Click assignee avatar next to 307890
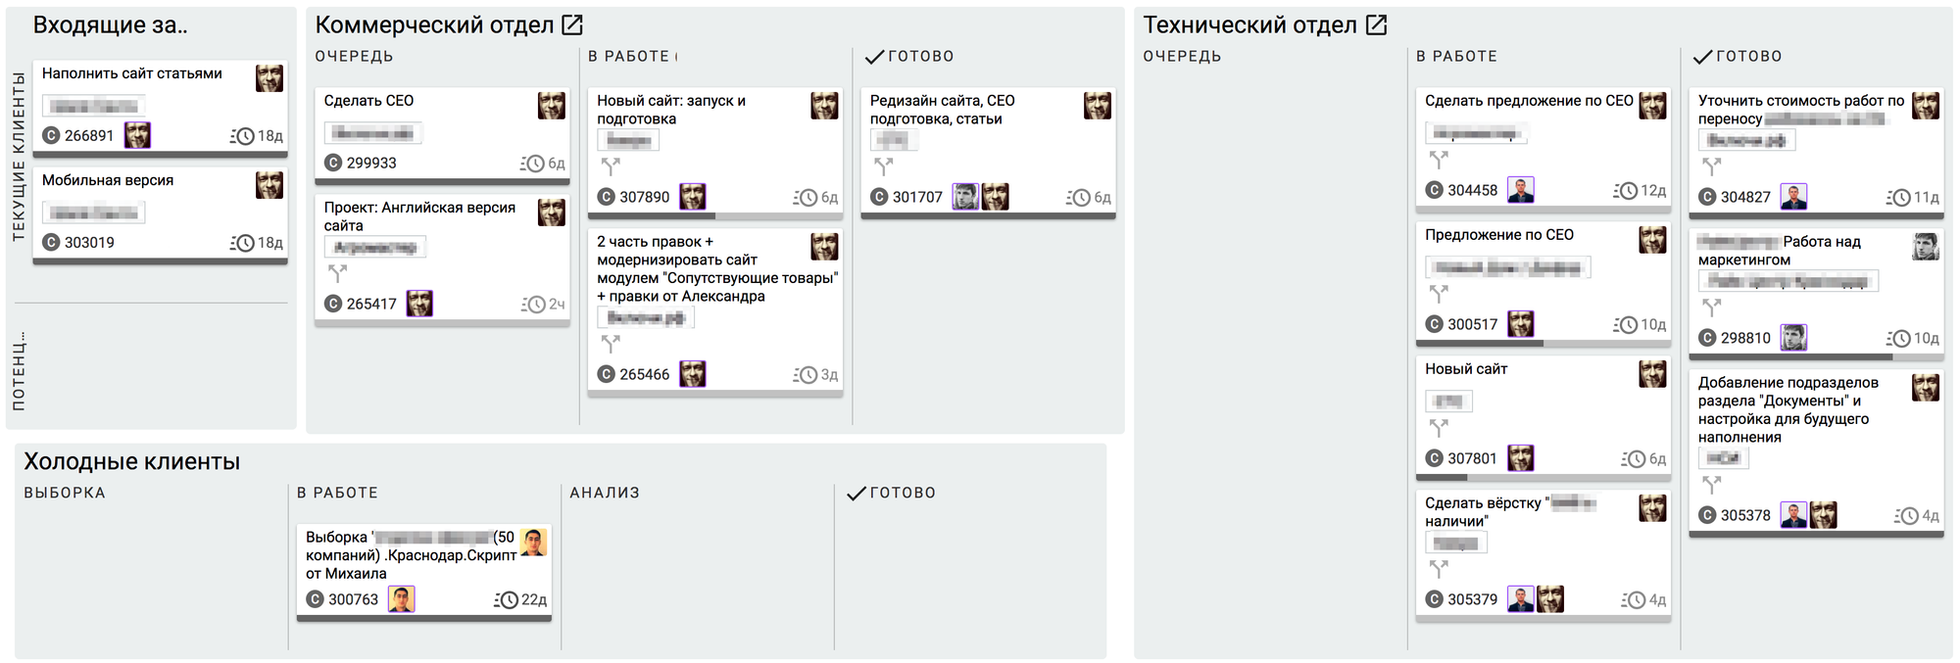 693,197
